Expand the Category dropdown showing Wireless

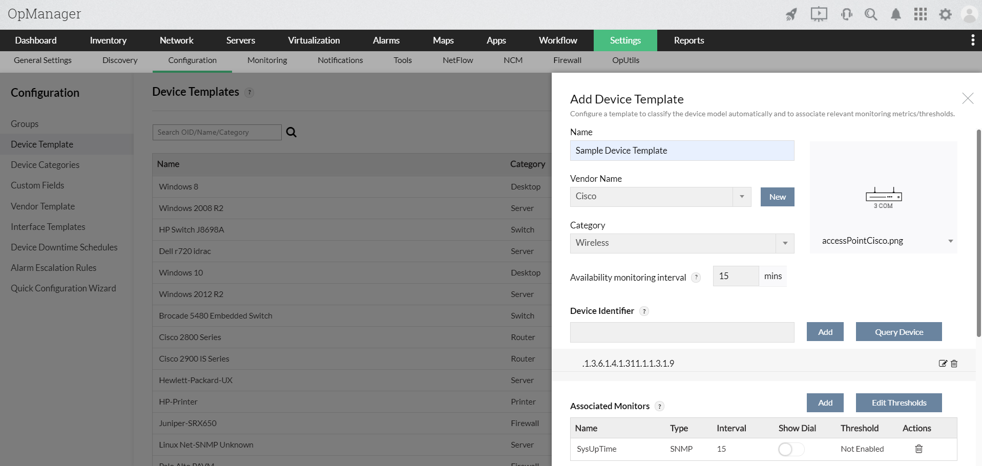point(785,243)
